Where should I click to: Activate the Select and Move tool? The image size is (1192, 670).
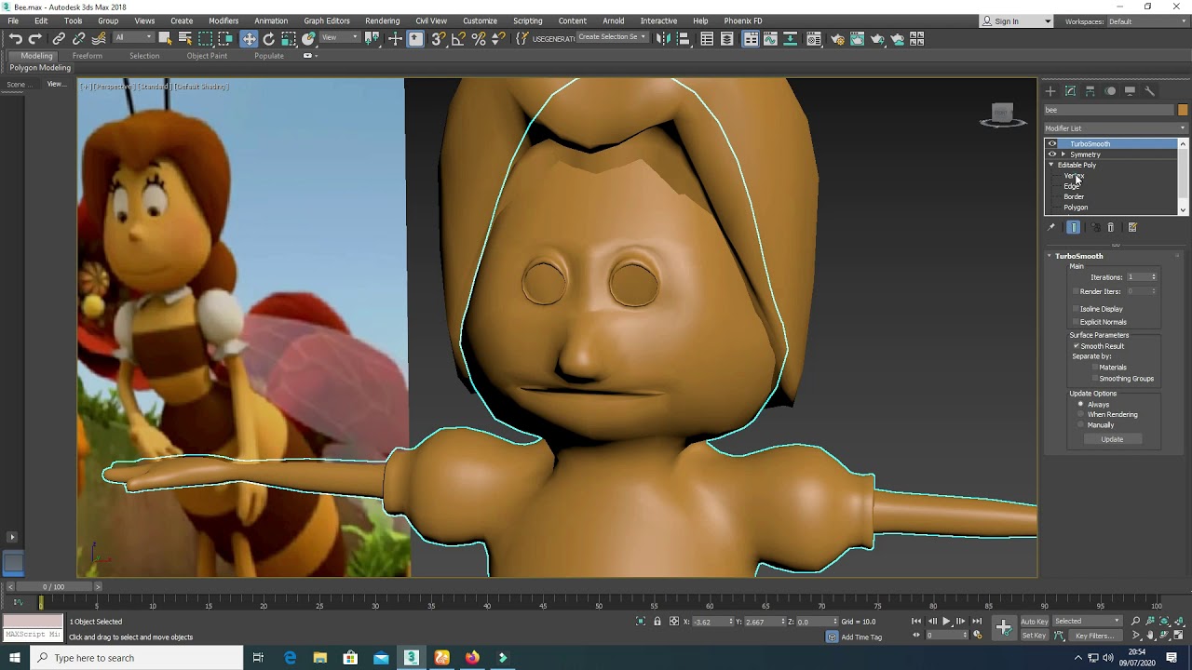(249, 38)
